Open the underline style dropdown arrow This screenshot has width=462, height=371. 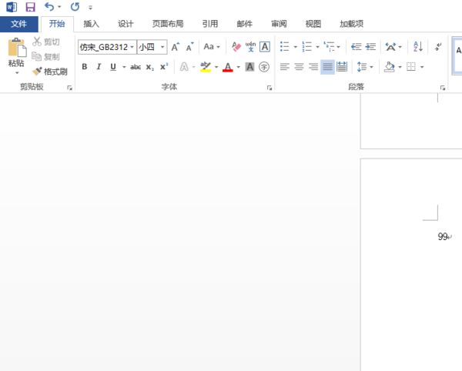(x=124, y=67)
